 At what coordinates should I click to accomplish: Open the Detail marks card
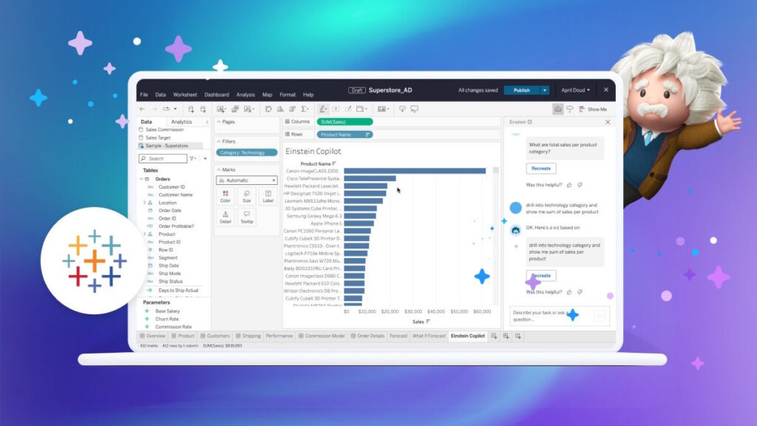pos(225,217)
